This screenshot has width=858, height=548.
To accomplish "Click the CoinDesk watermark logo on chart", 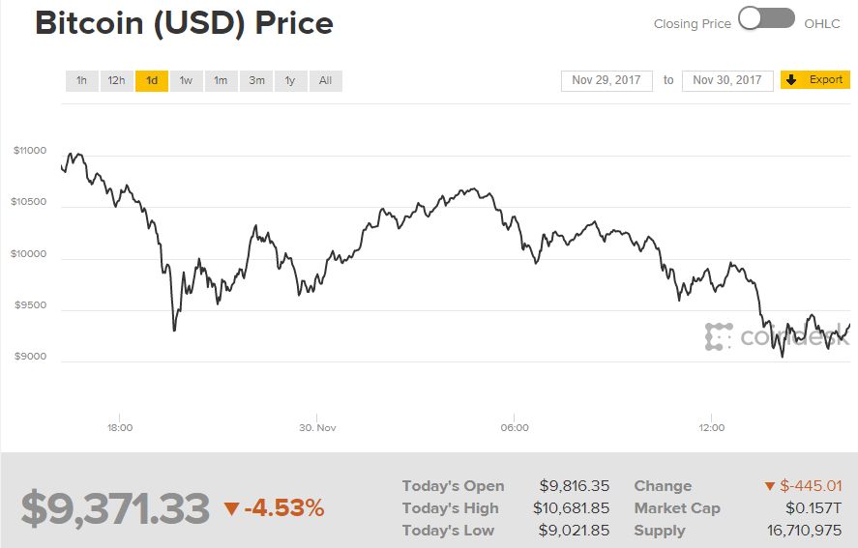I will [x=717, y=336].
